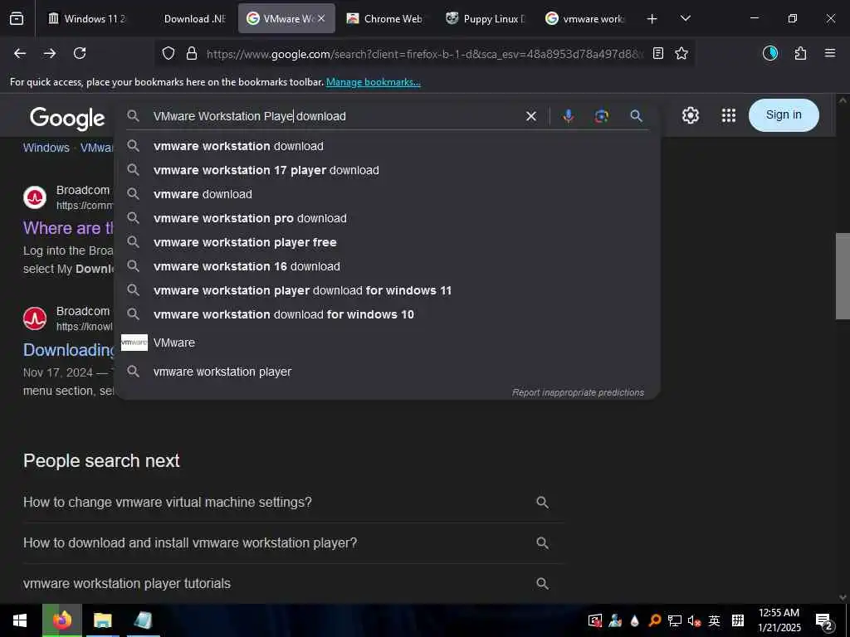
Task: Open the orange magnifier tray icon
Action: coord(654,620)
